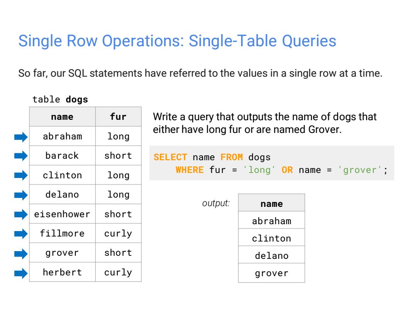417x312 pixels.
Task: Select the curly fur cell for herbert
Action: [x=119, y=272]
